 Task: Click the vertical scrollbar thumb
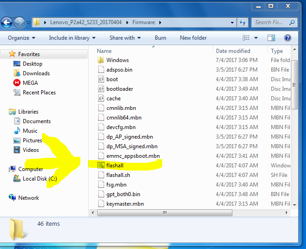(294, 85)
